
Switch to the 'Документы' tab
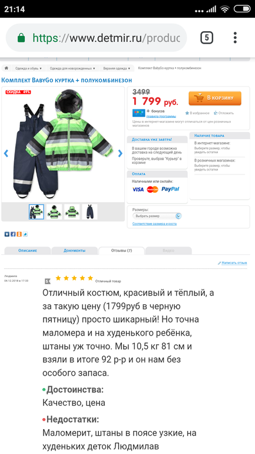pyautogui.click(x=75, y=251)
